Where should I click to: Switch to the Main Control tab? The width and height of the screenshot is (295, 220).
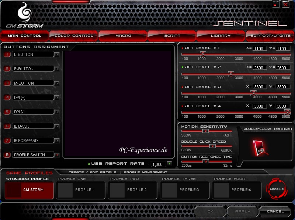click(24, 36)
